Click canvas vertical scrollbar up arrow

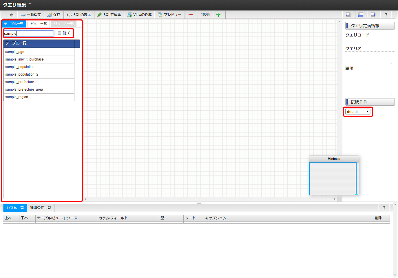click(339, 22)
